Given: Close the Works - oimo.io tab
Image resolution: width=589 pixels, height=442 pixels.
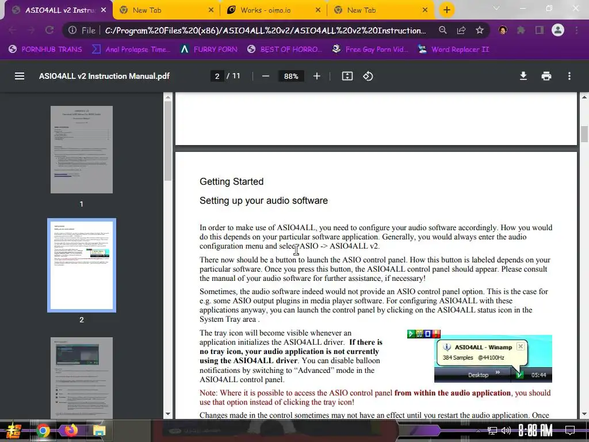Looking at the screenshot, I should point(318,10).
